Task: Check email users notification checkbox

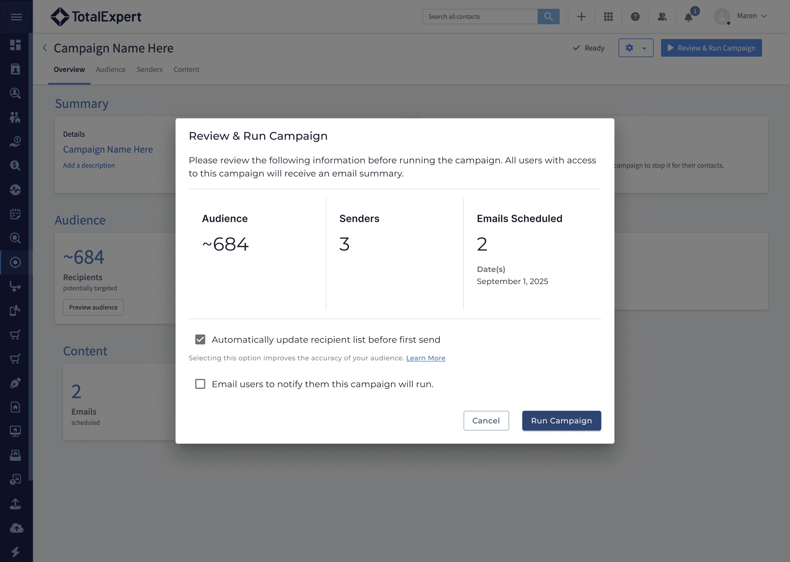Action: coord(200,384)
